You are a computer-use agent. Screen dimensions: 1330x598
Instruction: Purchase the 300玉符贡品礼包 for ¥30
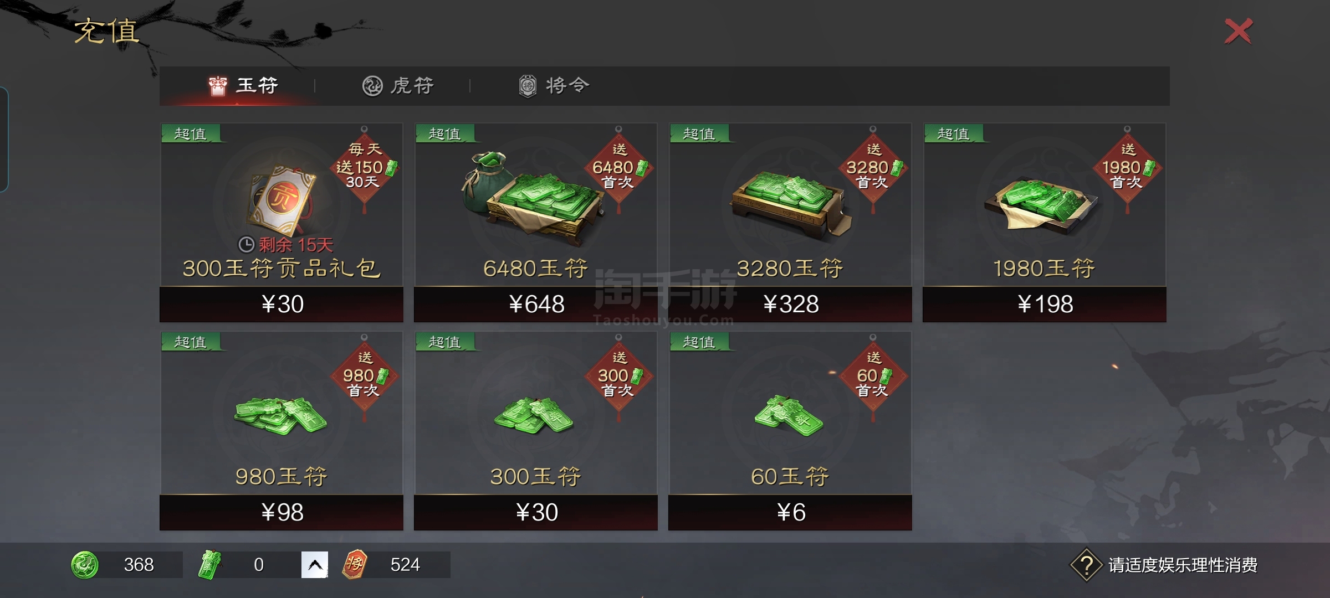point(282,304)
